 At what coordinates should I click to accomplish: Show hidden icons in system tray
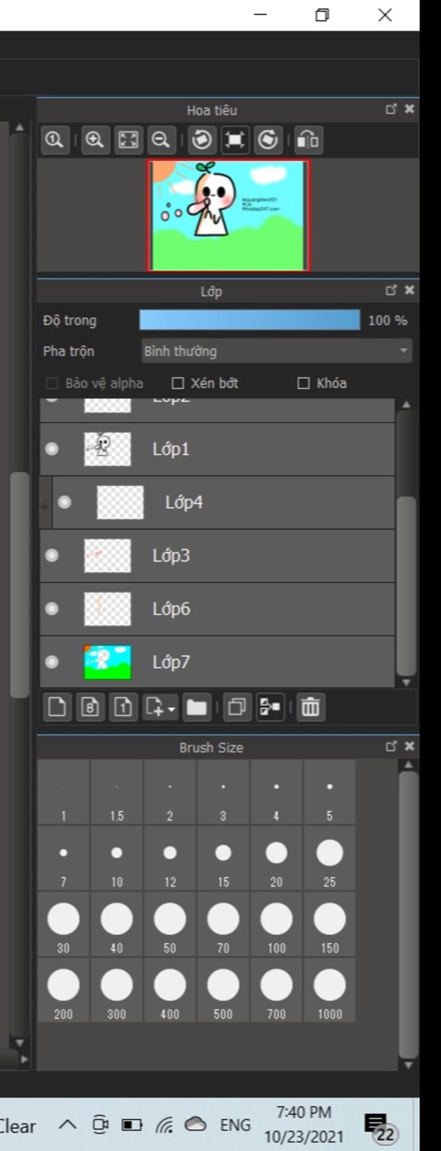point(68,1124)
